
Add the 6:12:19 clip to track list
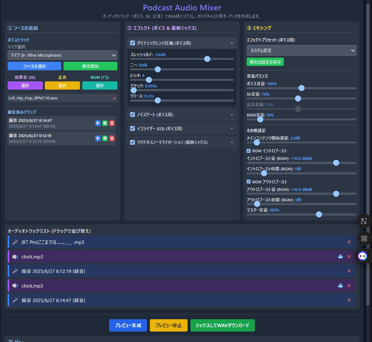point(105,138)
